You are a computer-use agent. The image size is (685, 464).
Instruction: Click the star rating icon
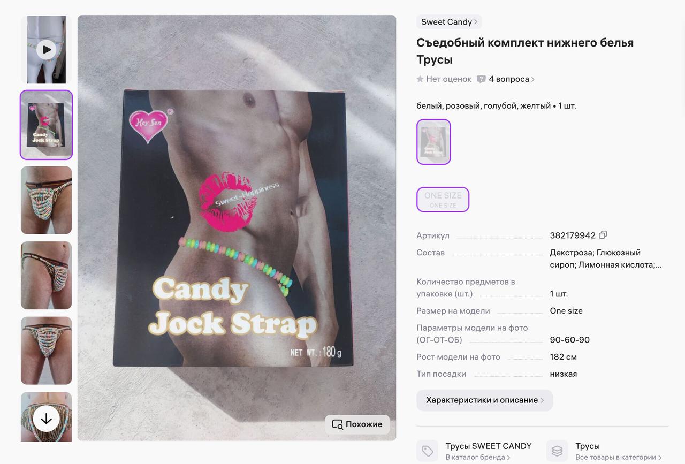(x=420, y=79)
